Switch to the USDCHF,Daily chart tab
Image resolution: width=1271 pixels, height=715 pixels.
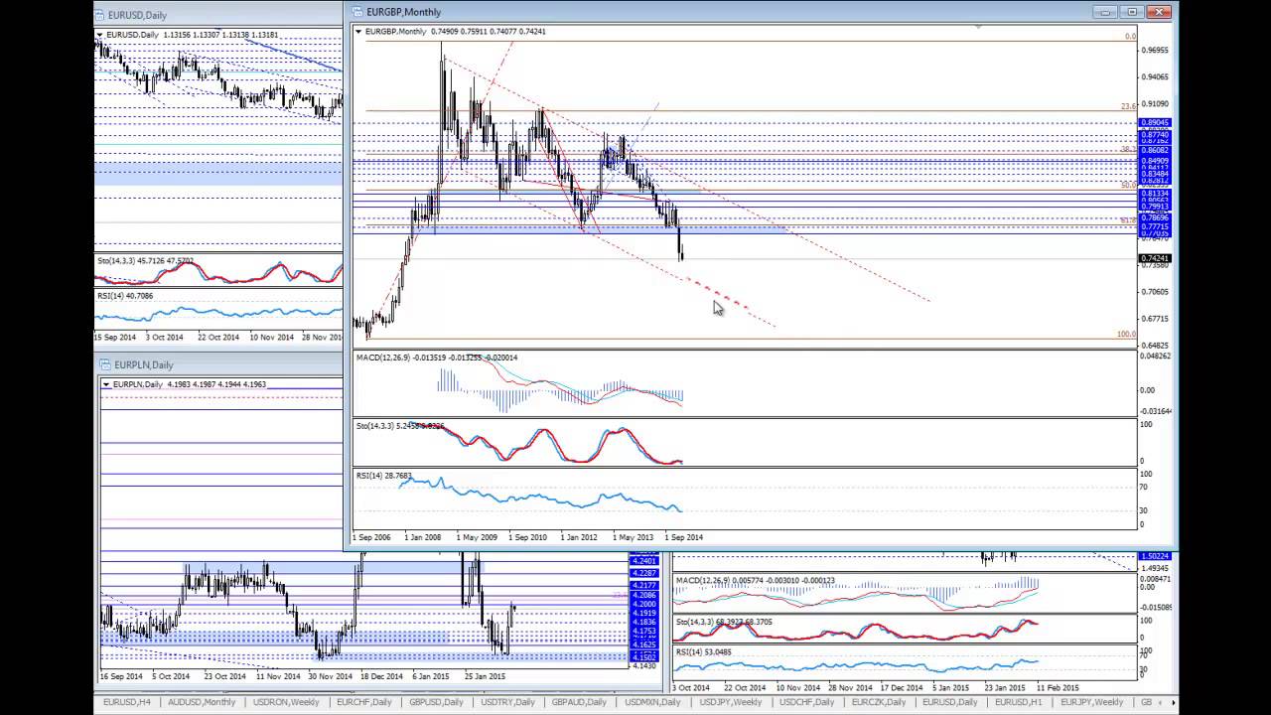(805, 702)
